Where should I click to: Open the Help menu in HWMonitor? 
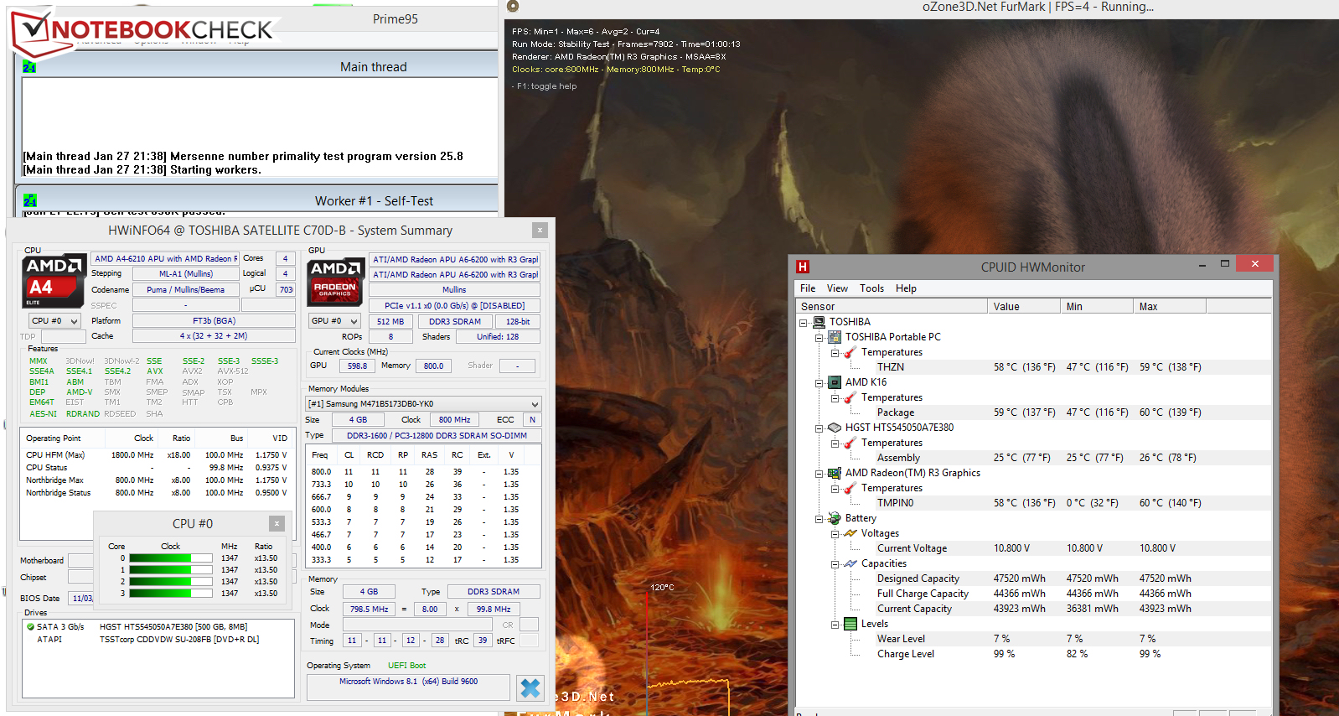pyautogui.click(x=906, y=288)
